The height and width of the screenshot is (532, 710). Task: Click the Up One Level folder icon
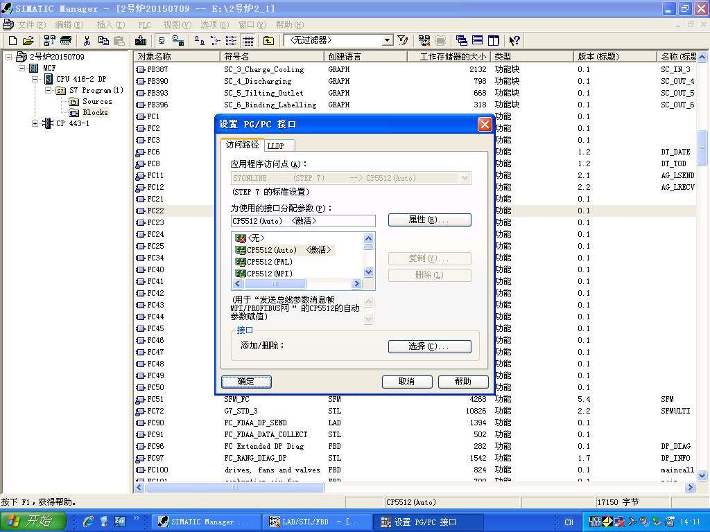[x=268, y=41]
